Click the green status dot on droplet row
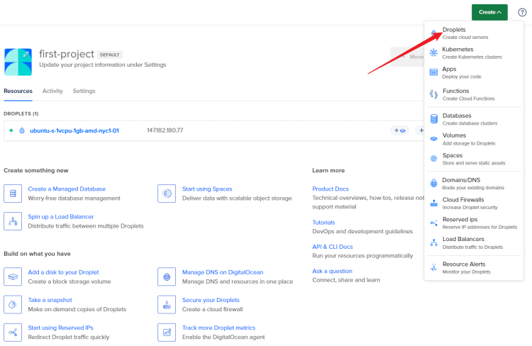Image resolution: width=532 pixels, height=346 pixels. coord(11,130)
